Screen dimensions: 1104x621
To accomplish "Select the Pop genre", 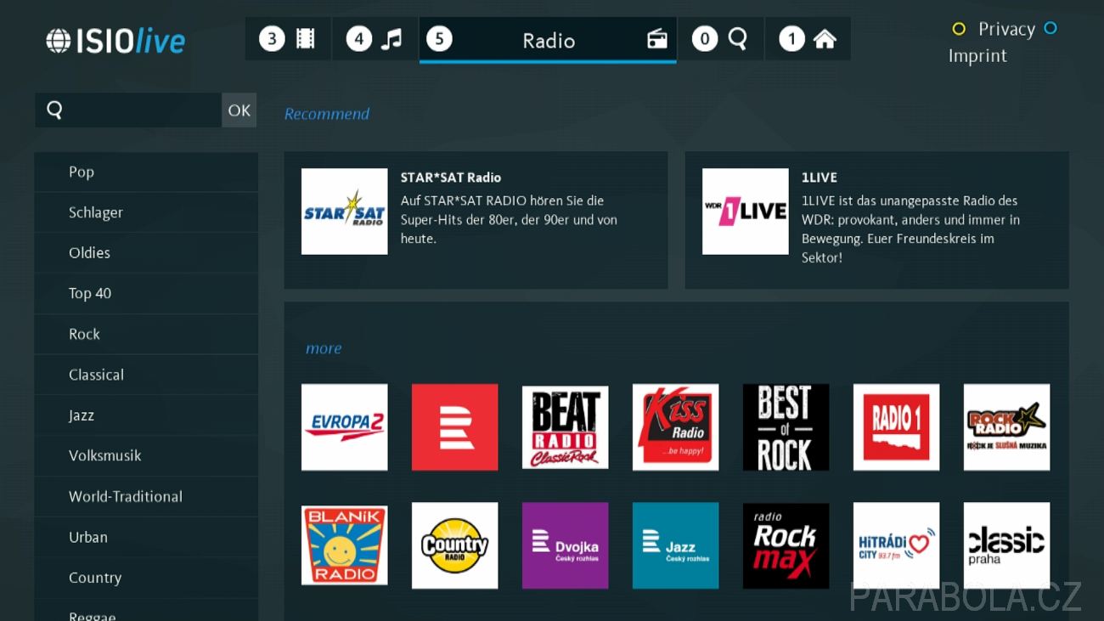I will (x=146, y=172).
